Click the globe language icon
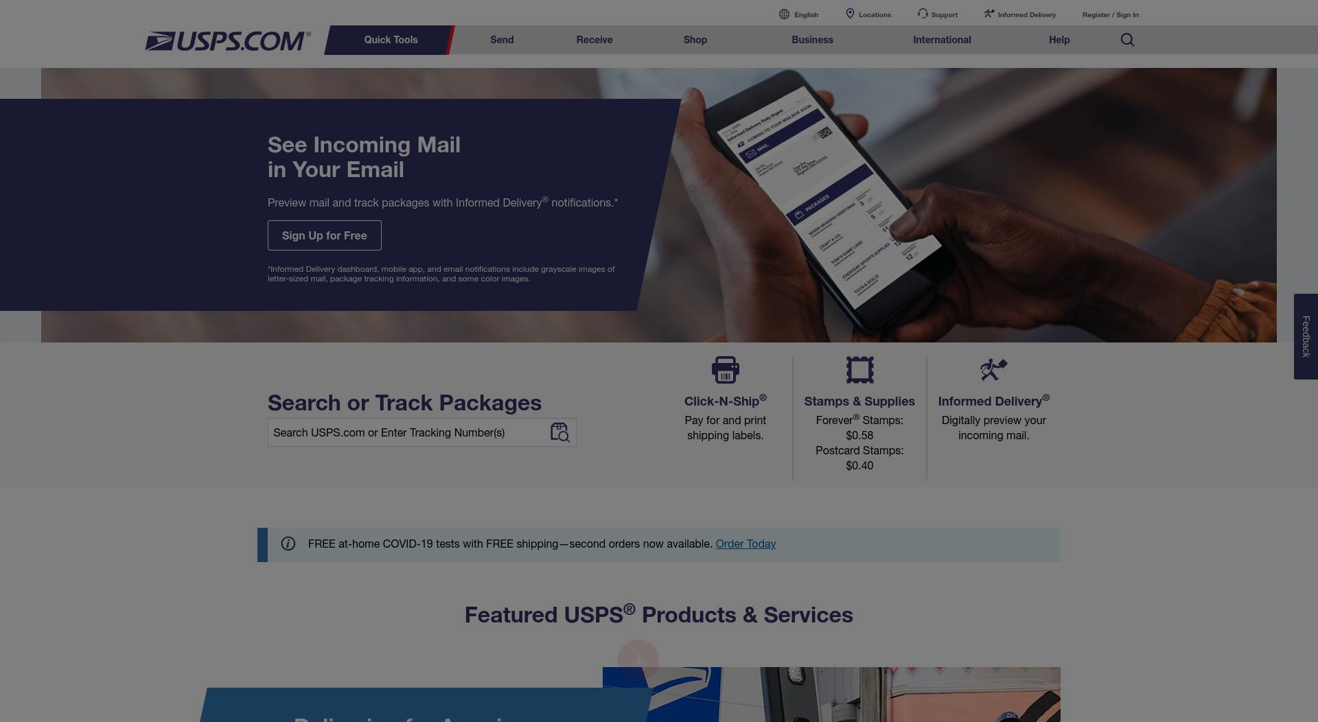This screenshot has height=722, width=1318. pyautogui.click(x=784, y=14)
